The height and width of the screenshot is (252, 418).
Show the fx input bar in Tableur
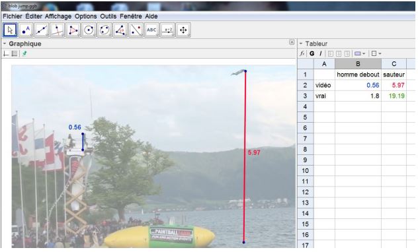(302, 53)
